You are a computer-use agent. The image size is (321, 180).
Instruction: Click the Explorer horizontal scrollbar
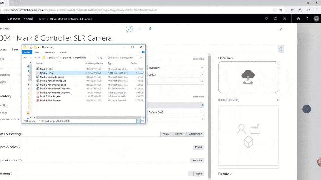[89, 117]
